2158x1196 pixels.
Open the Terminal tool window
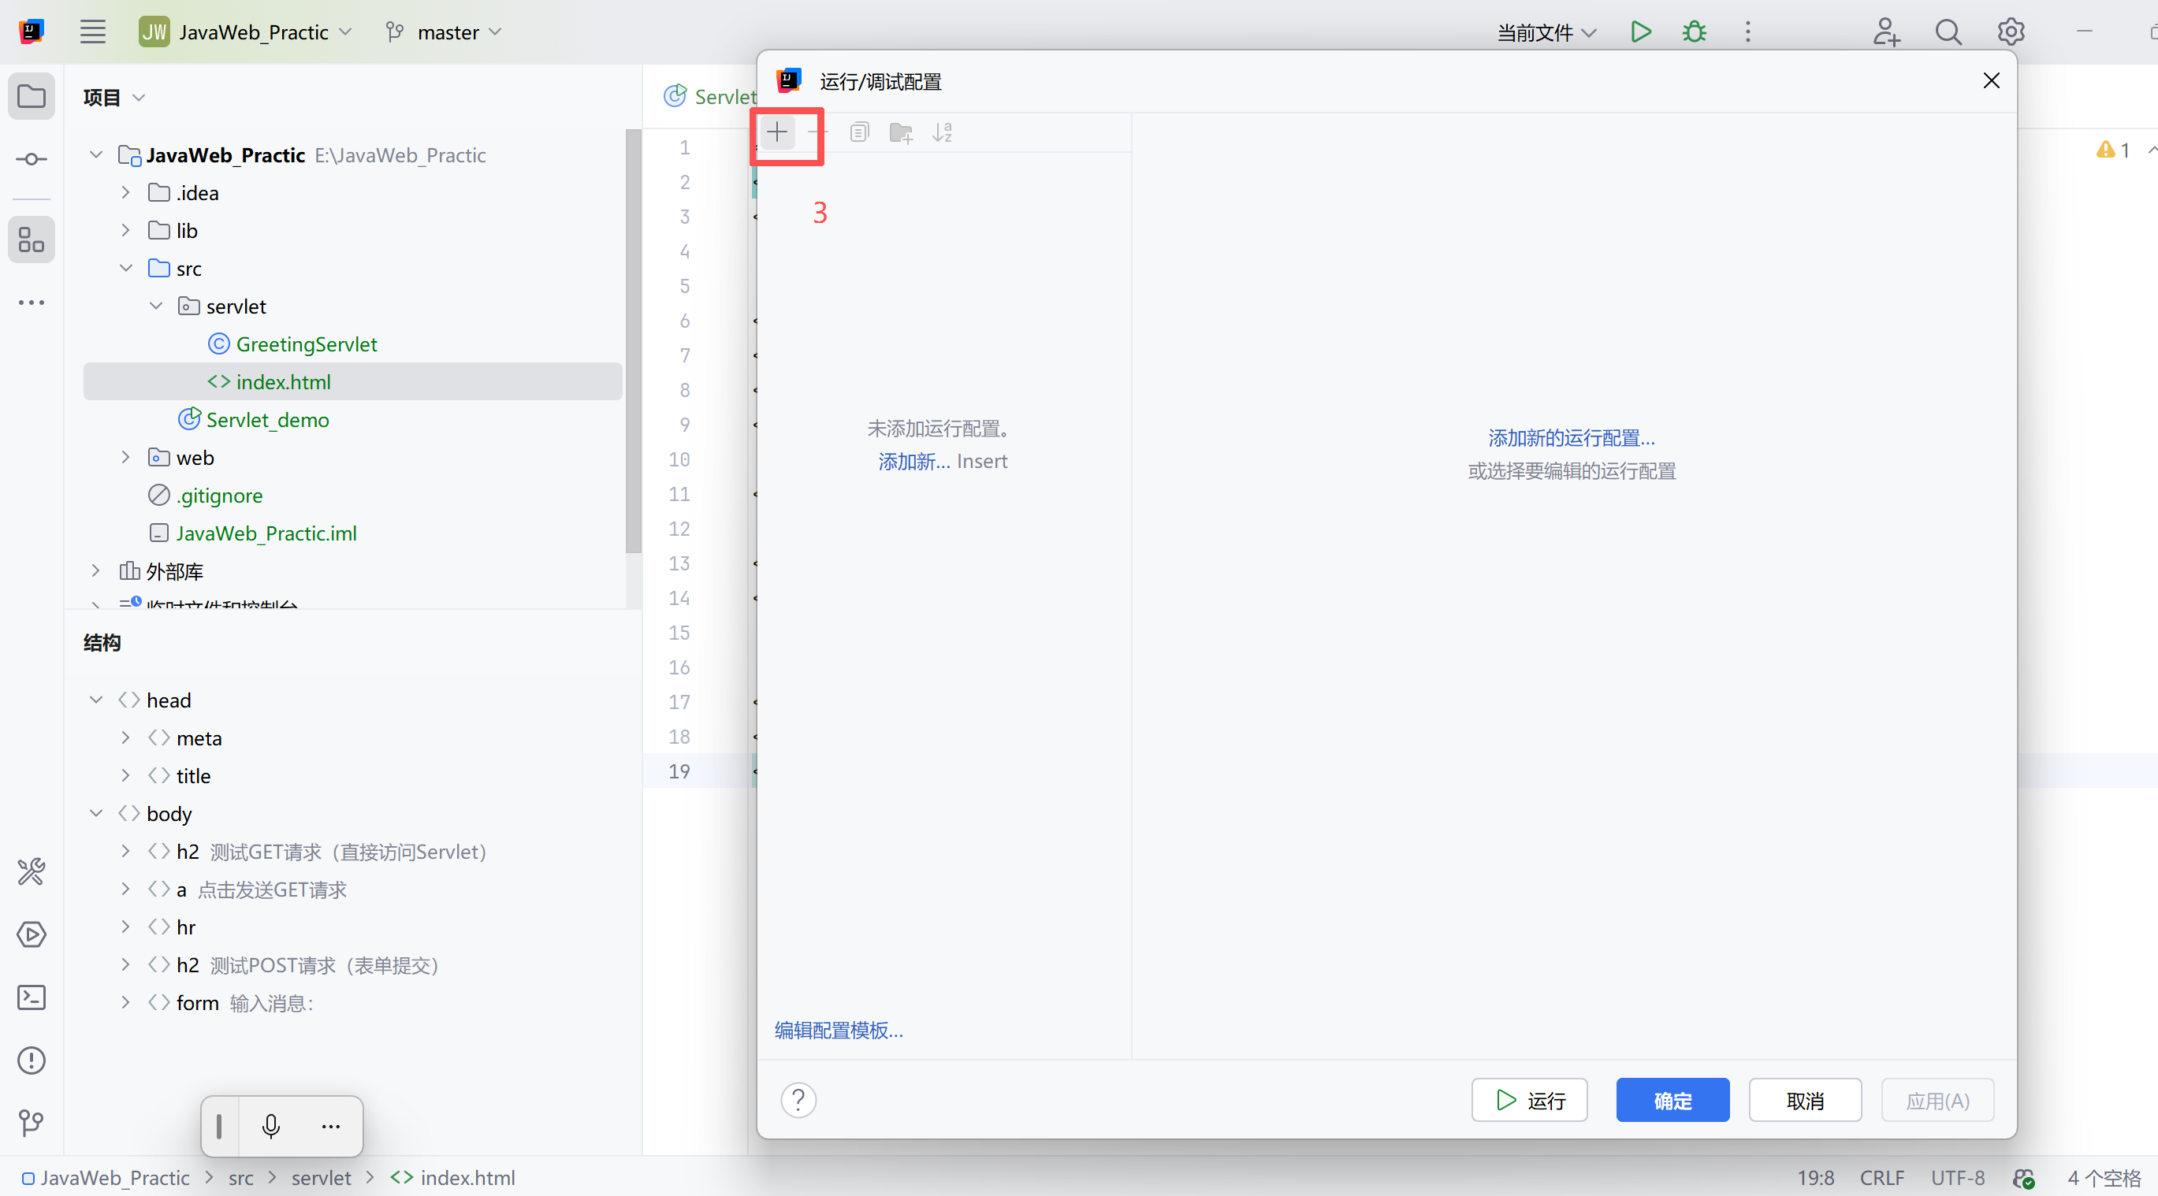(31, 997)
